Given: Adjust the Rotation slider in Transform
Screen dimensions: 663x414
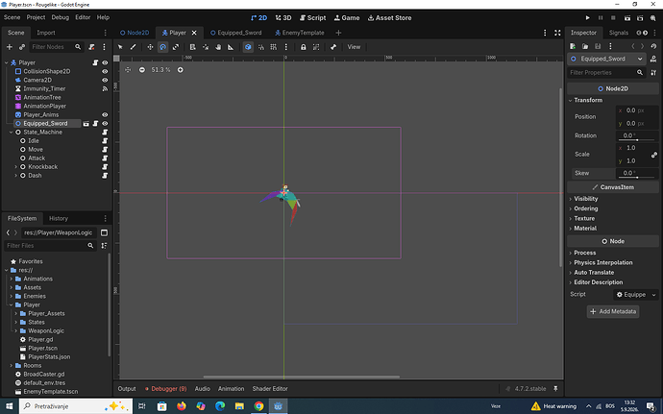Looking at the screenshot, I should (637, 135).
